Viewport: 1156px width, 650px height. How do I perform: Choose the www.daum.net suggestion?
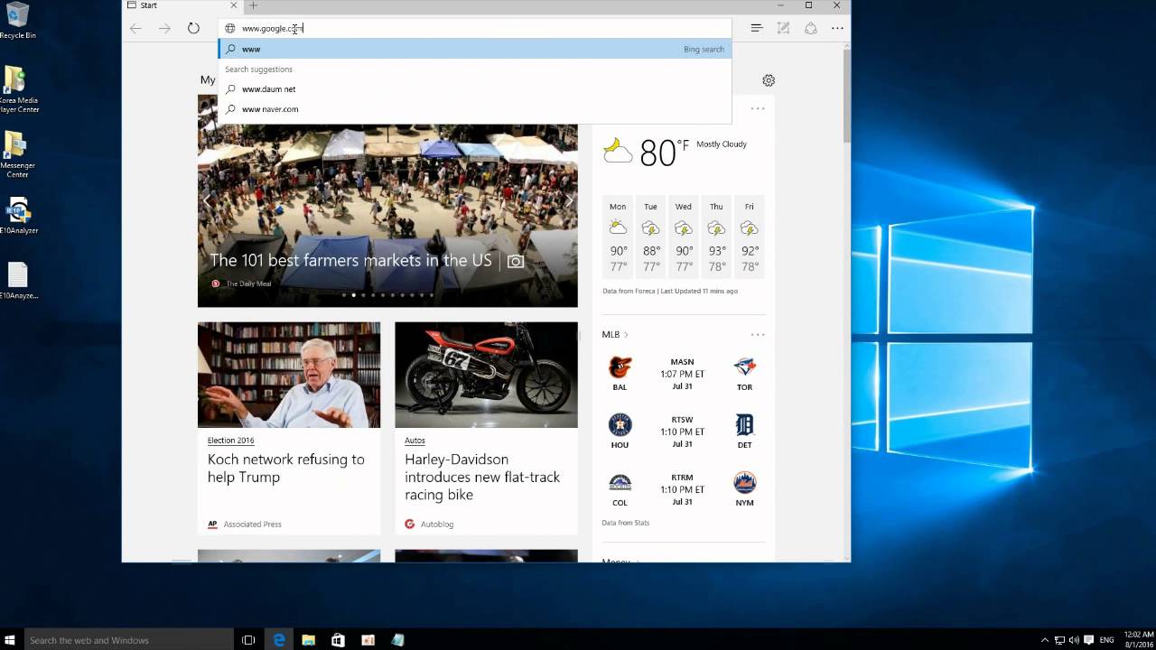pyautogui.click(x=475, y=89)
